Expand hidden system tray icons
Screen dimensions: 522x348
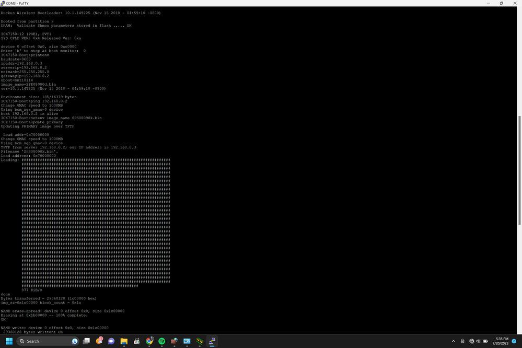pyautogui.click(x=453, y=341)
